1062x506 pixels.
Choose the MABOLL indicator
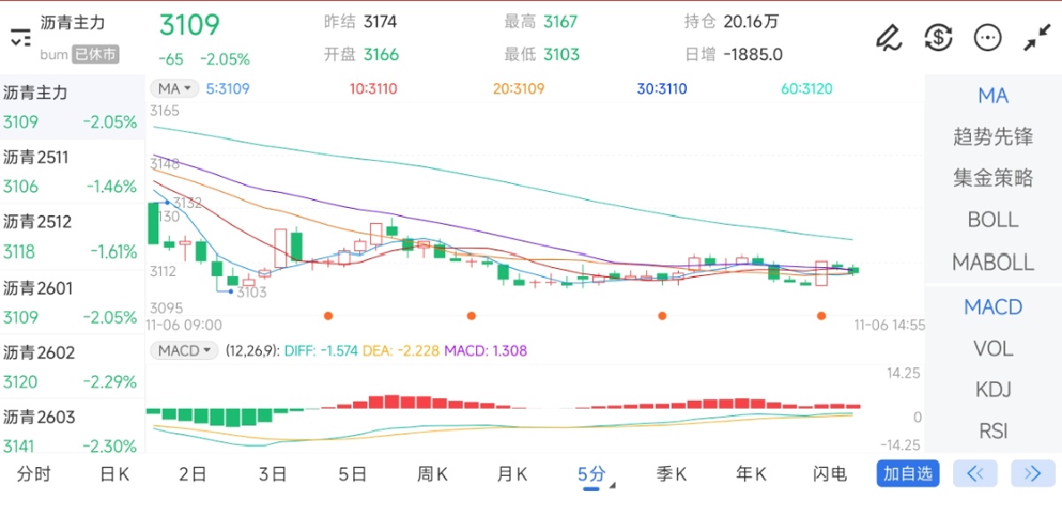[x=993, y=262]
